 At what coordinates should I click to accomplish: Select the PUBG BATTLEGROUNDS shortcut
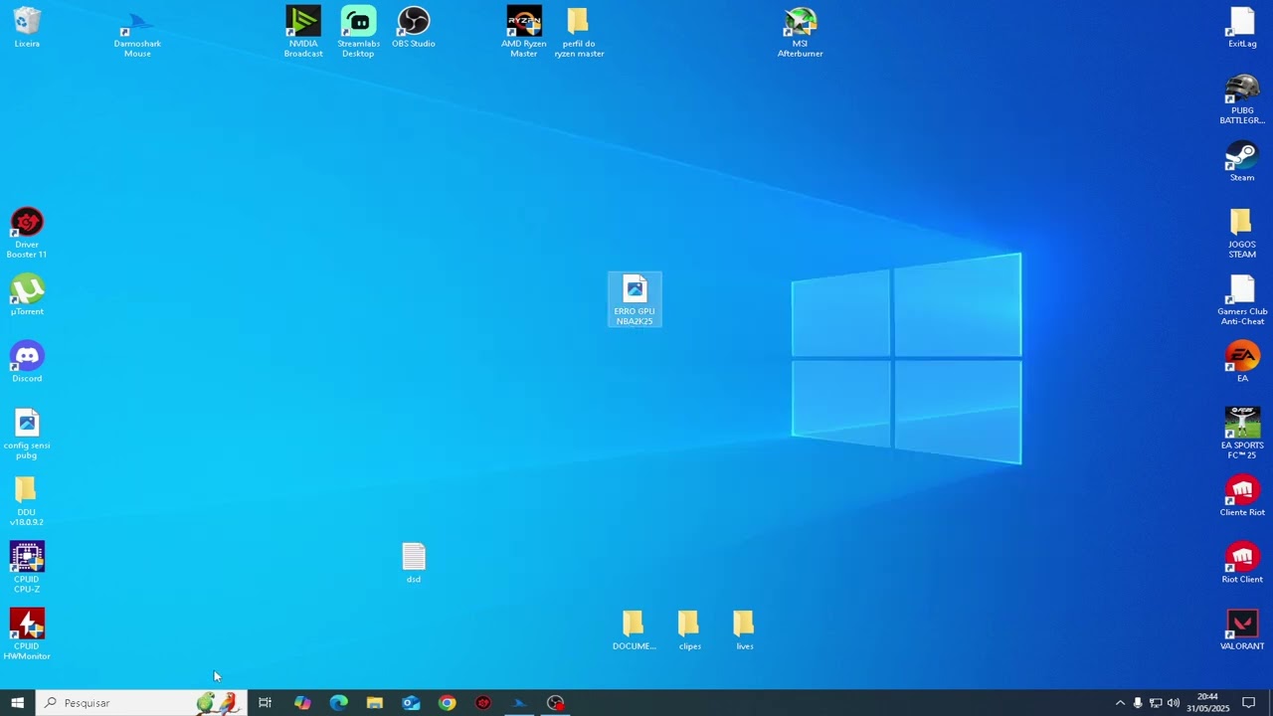1242,99
